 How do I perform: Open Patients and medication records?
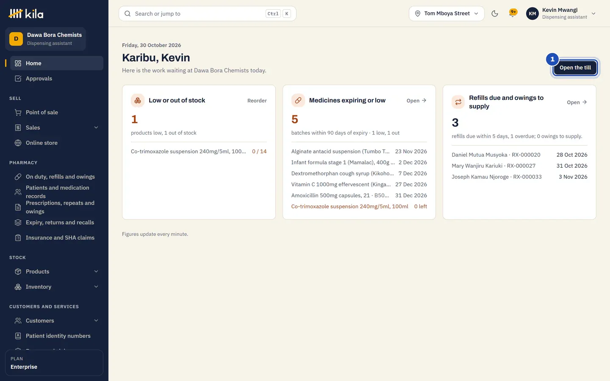57,192
